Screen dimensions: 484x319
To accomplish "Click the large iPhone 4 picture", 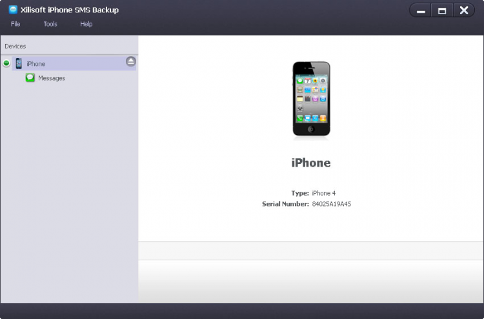I will coord(311,99).
